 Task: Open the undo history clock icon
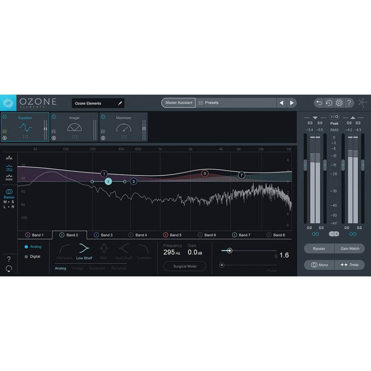pyautogui.click(x=329, y=103)
